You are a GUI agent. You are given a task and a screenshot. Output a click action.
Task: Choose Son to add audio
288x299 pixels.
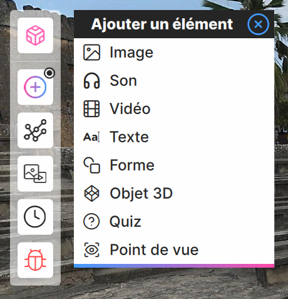point(174,81)
